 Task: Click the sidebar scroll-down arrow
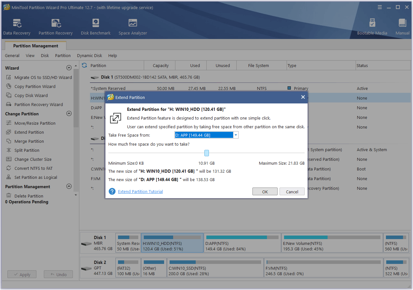tap(76, 195)
